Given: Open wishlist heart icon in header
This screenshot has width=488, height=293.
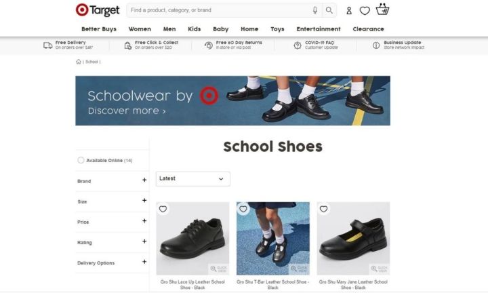Looking at the screenshot, I should pyautogui.click(x=365, y=11).
